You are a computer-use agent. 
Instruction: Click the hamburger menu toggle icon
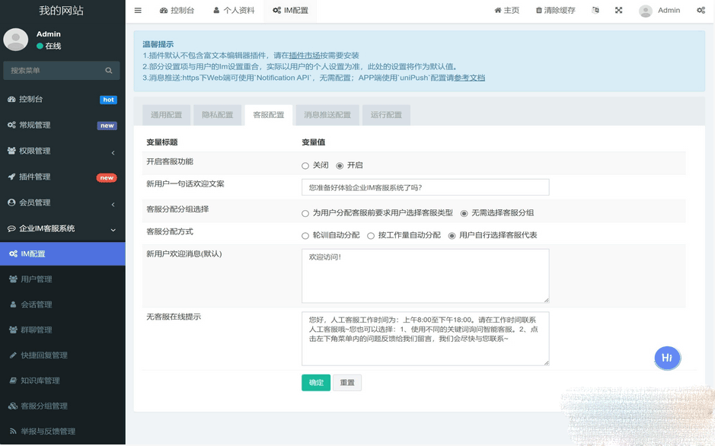tap(138, 11)
